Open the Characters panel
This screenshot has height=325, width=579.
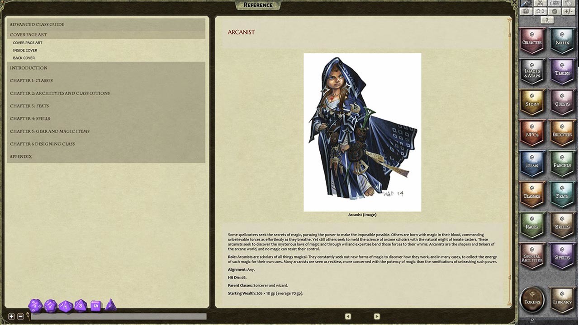coord(532,41)
